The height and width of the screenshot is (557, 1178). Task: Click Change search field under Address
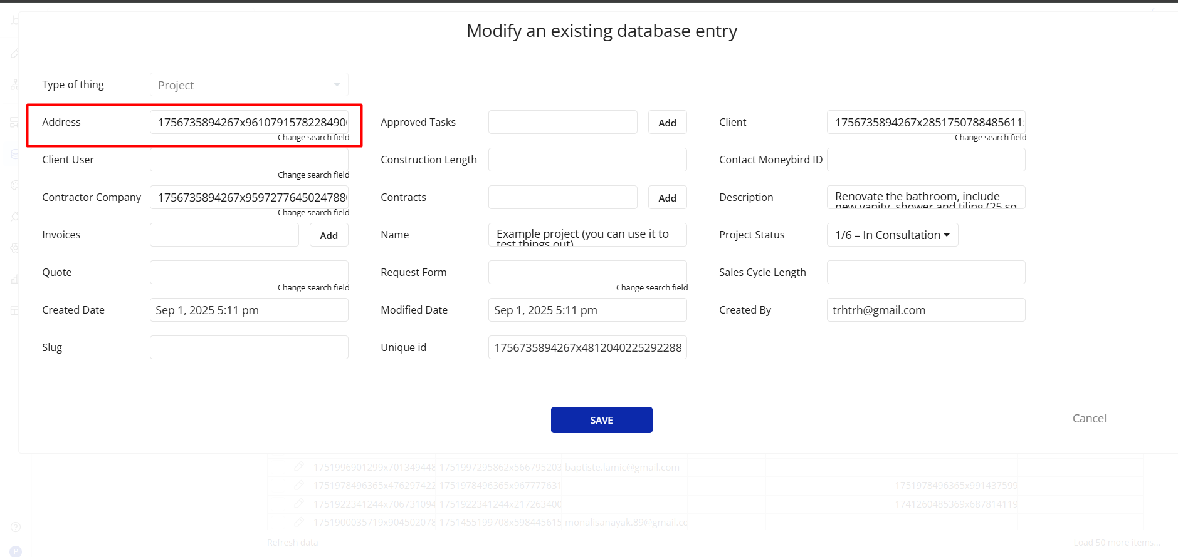pos(313,138)
